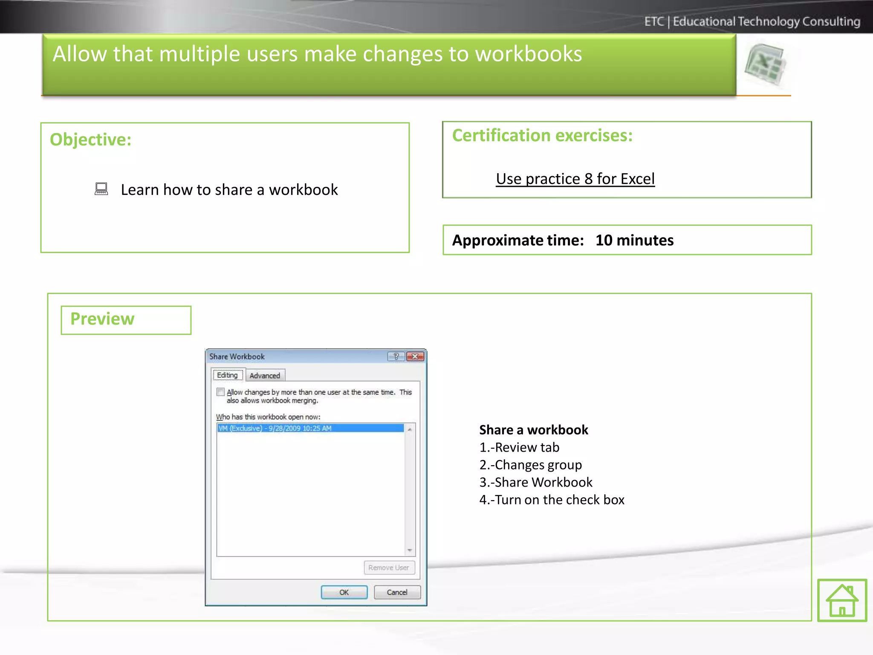
Task: Click the 'Approximate time: 10 minutes' text
Action: (x=563, y=240)
